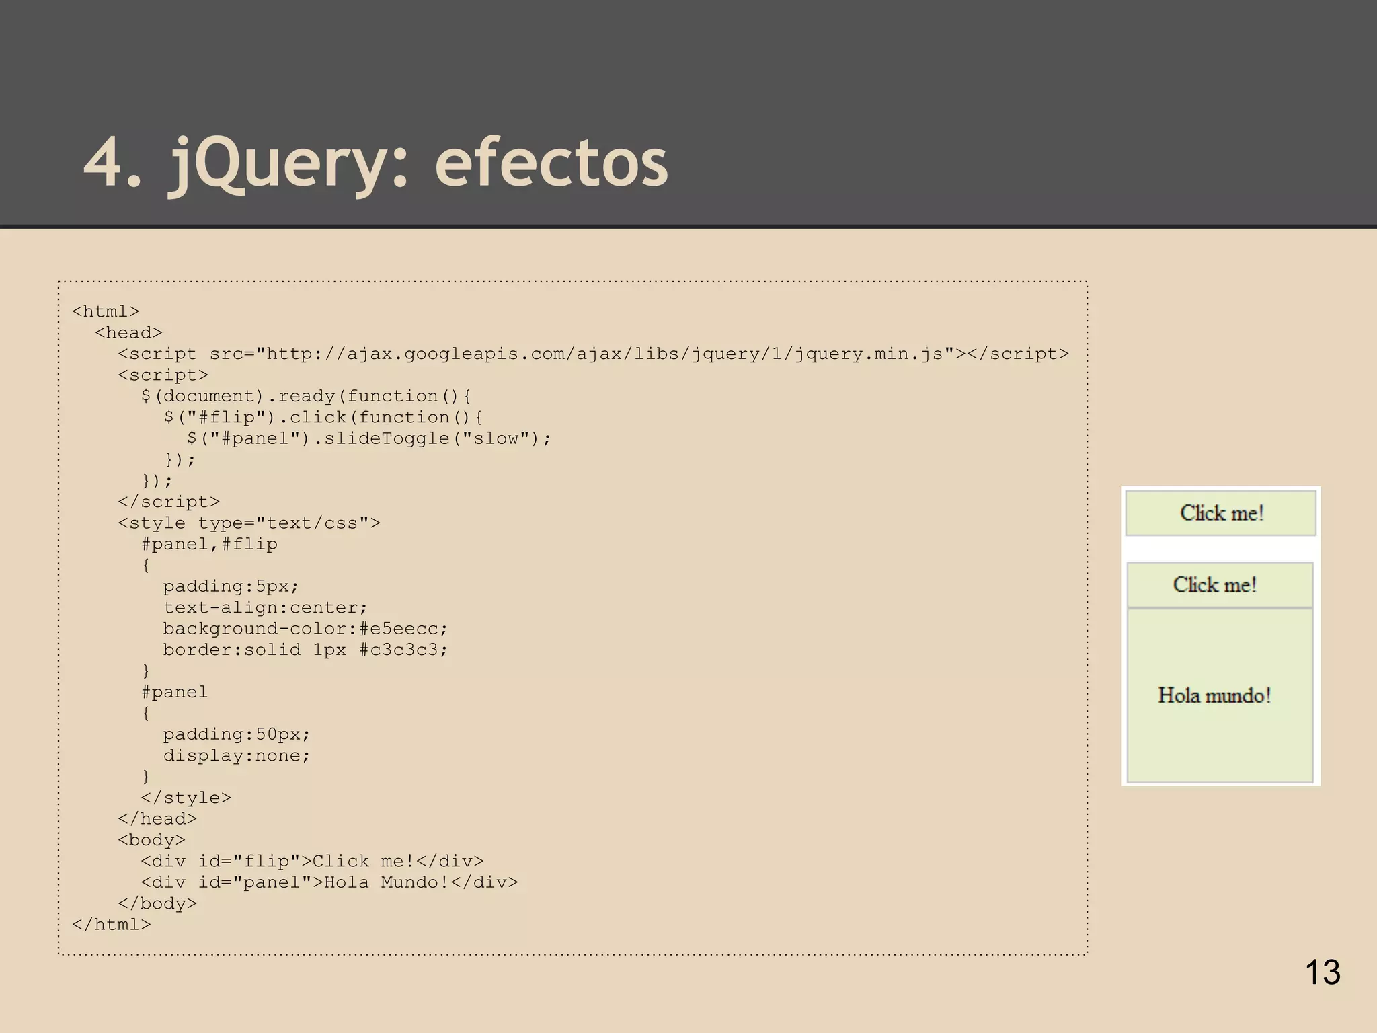Click the "</script>" closing tag line alone
Image resolution: width=1377 pixels, height=1033 pixels.
(x=169, y=502)
